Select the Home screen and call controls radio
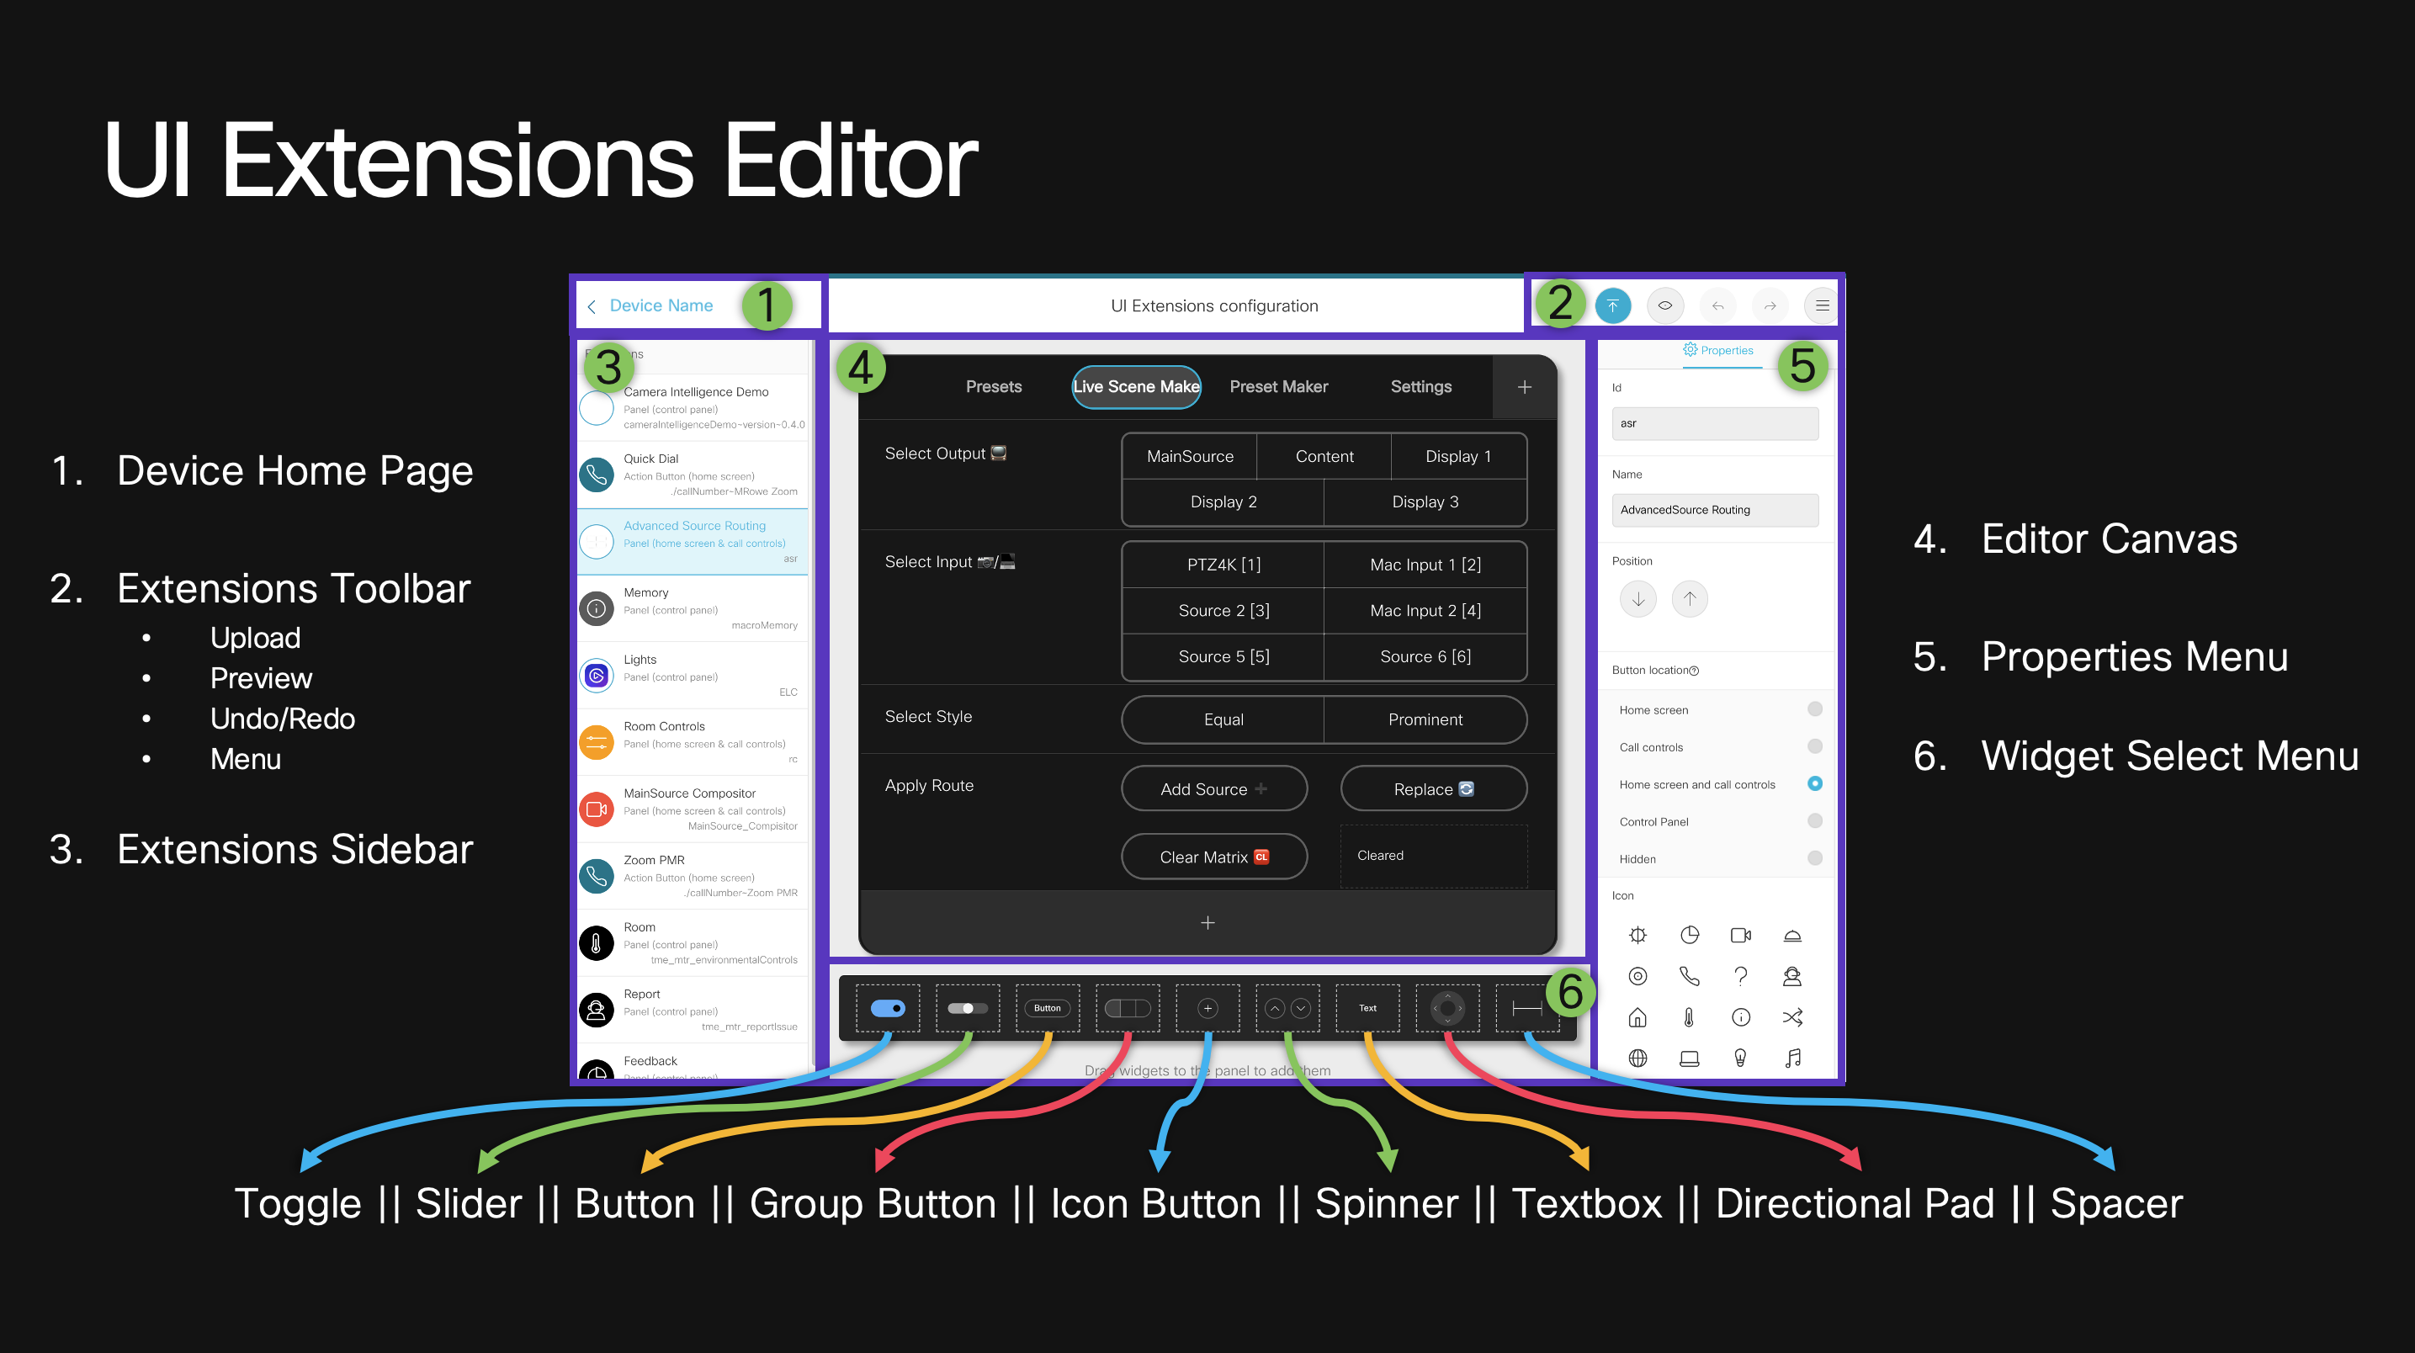This screenshot has height=1353, width=2415. (1816, 784)
